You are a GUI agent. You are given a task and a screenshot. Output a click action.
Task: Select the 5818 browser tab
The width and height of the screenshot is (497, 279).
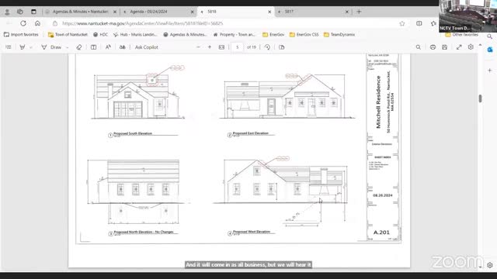coord(235,12)
